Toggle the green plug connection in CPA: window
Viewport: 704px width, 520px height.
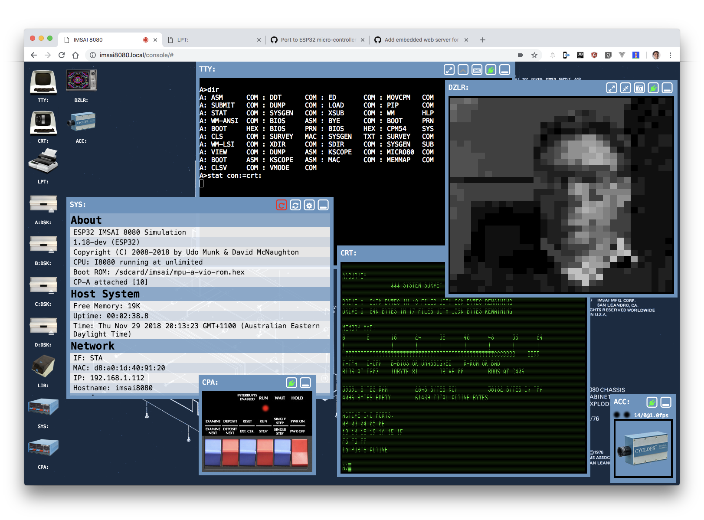coord(291,383)
